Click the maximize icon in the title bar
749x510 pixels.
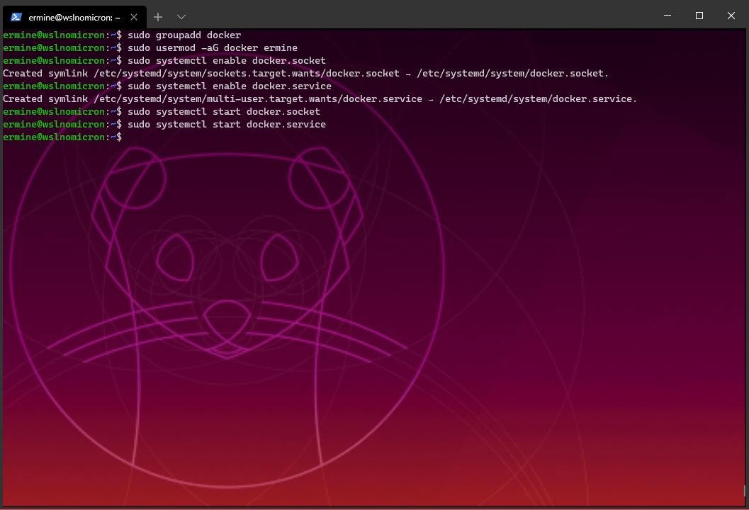699,16
